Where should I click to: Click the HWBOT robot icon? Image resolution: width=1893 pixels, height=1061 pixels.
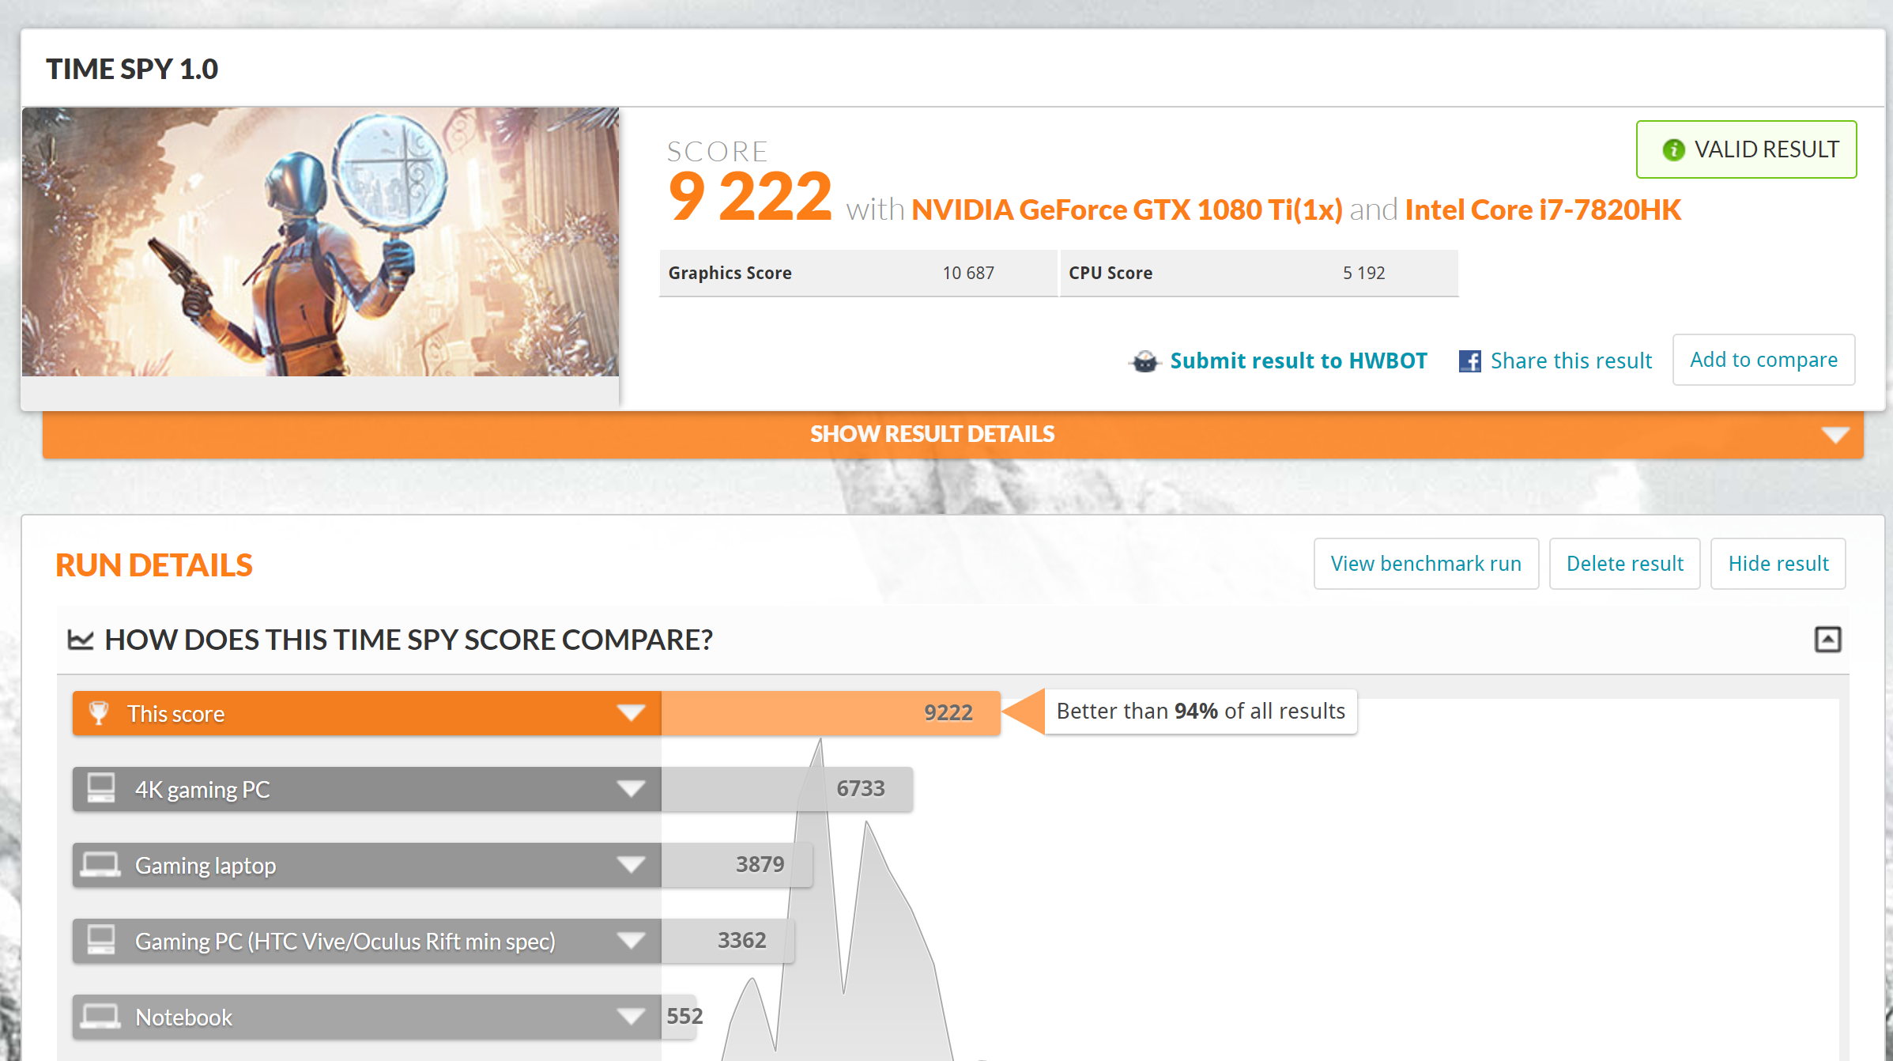tap(1144, 361)
